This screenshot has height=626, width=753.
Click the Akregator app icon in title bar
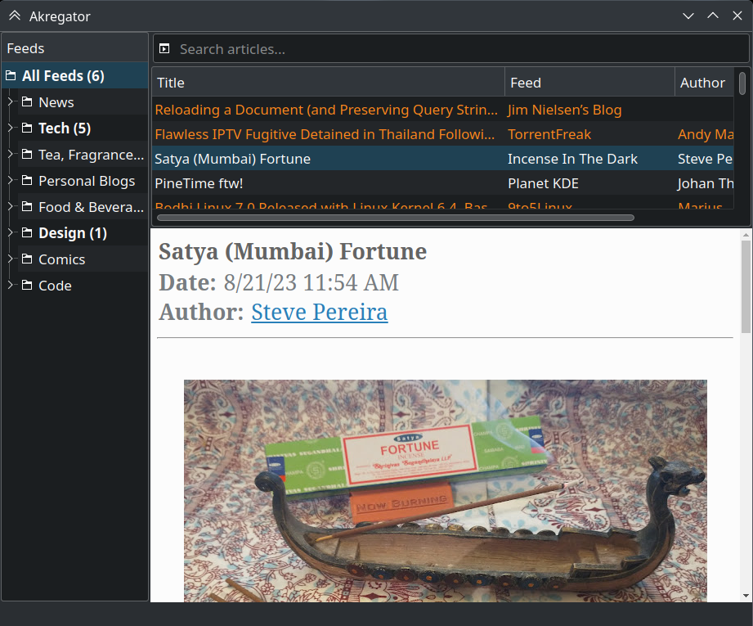14,16
